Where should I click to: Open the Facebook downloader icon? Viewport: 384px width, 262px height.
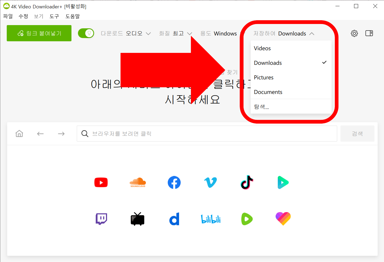tap(174, 182)
